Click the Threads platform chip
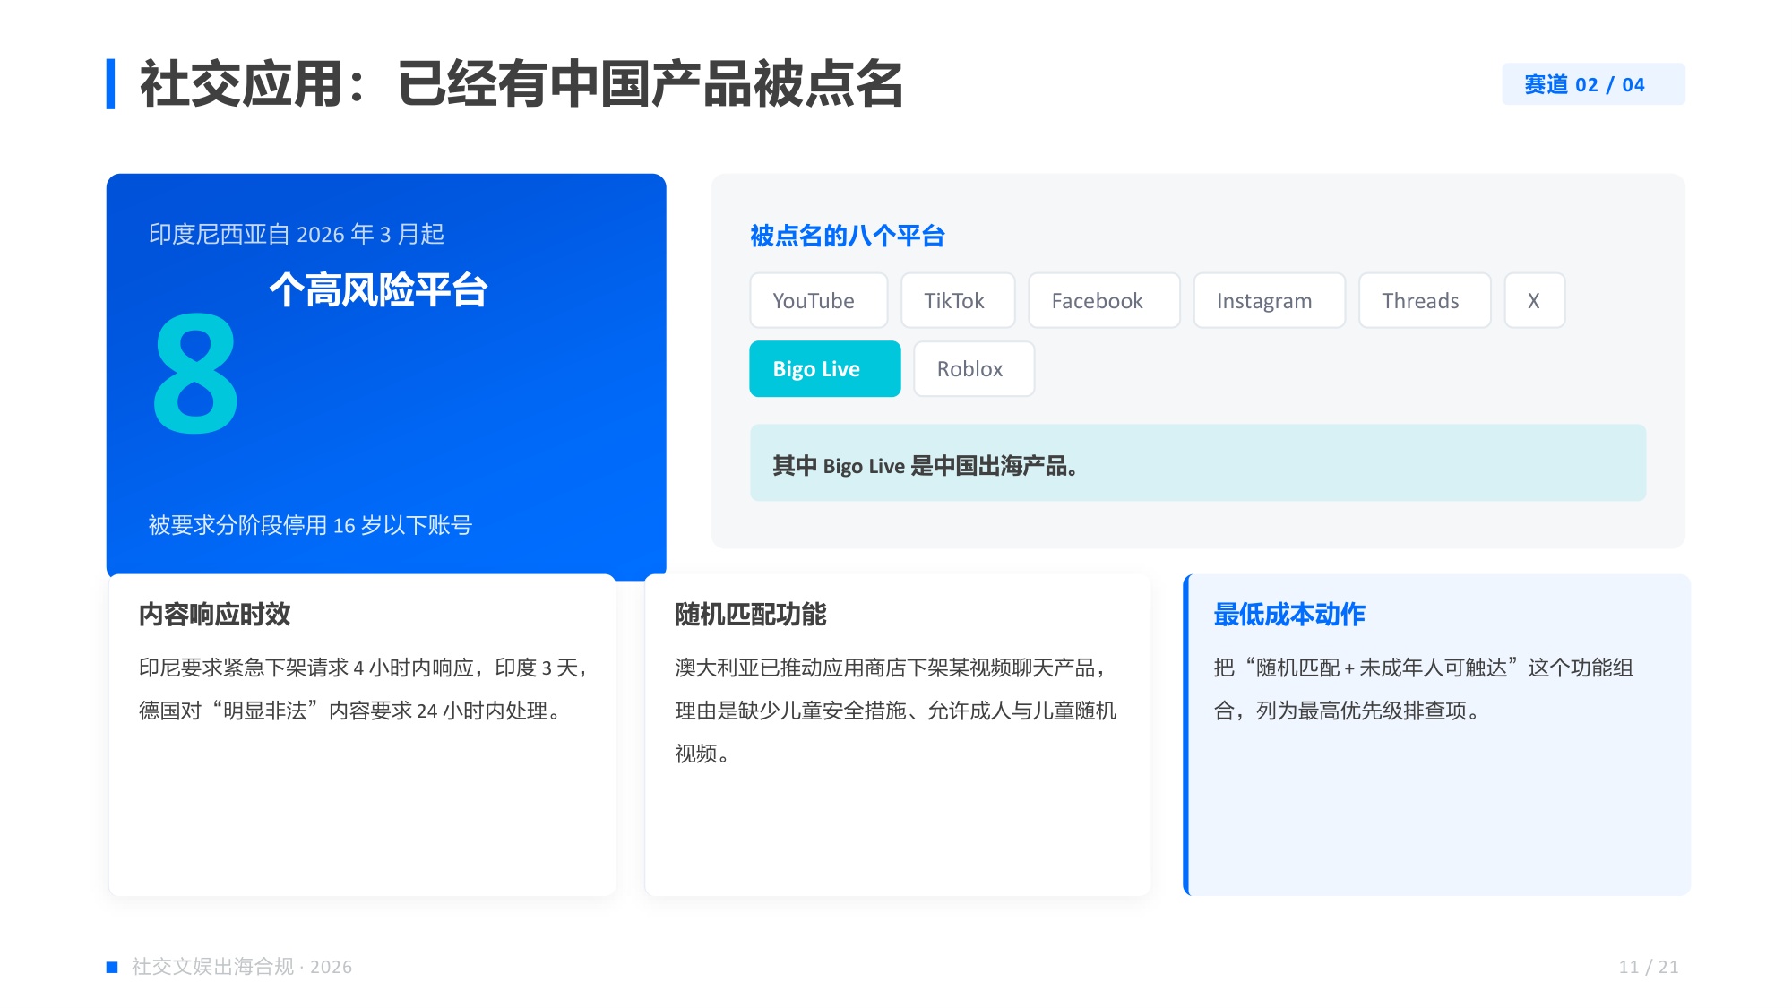 (1424, 300)
